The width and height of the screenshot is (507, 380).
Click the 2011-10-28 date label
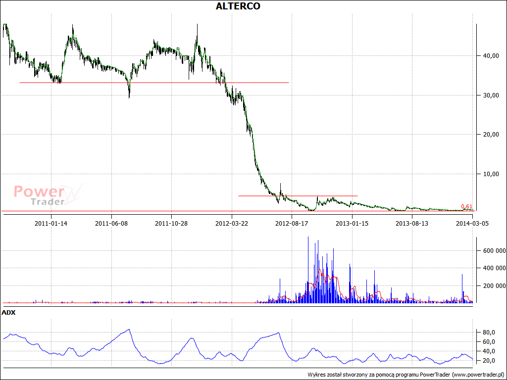(x=171, y=223)
